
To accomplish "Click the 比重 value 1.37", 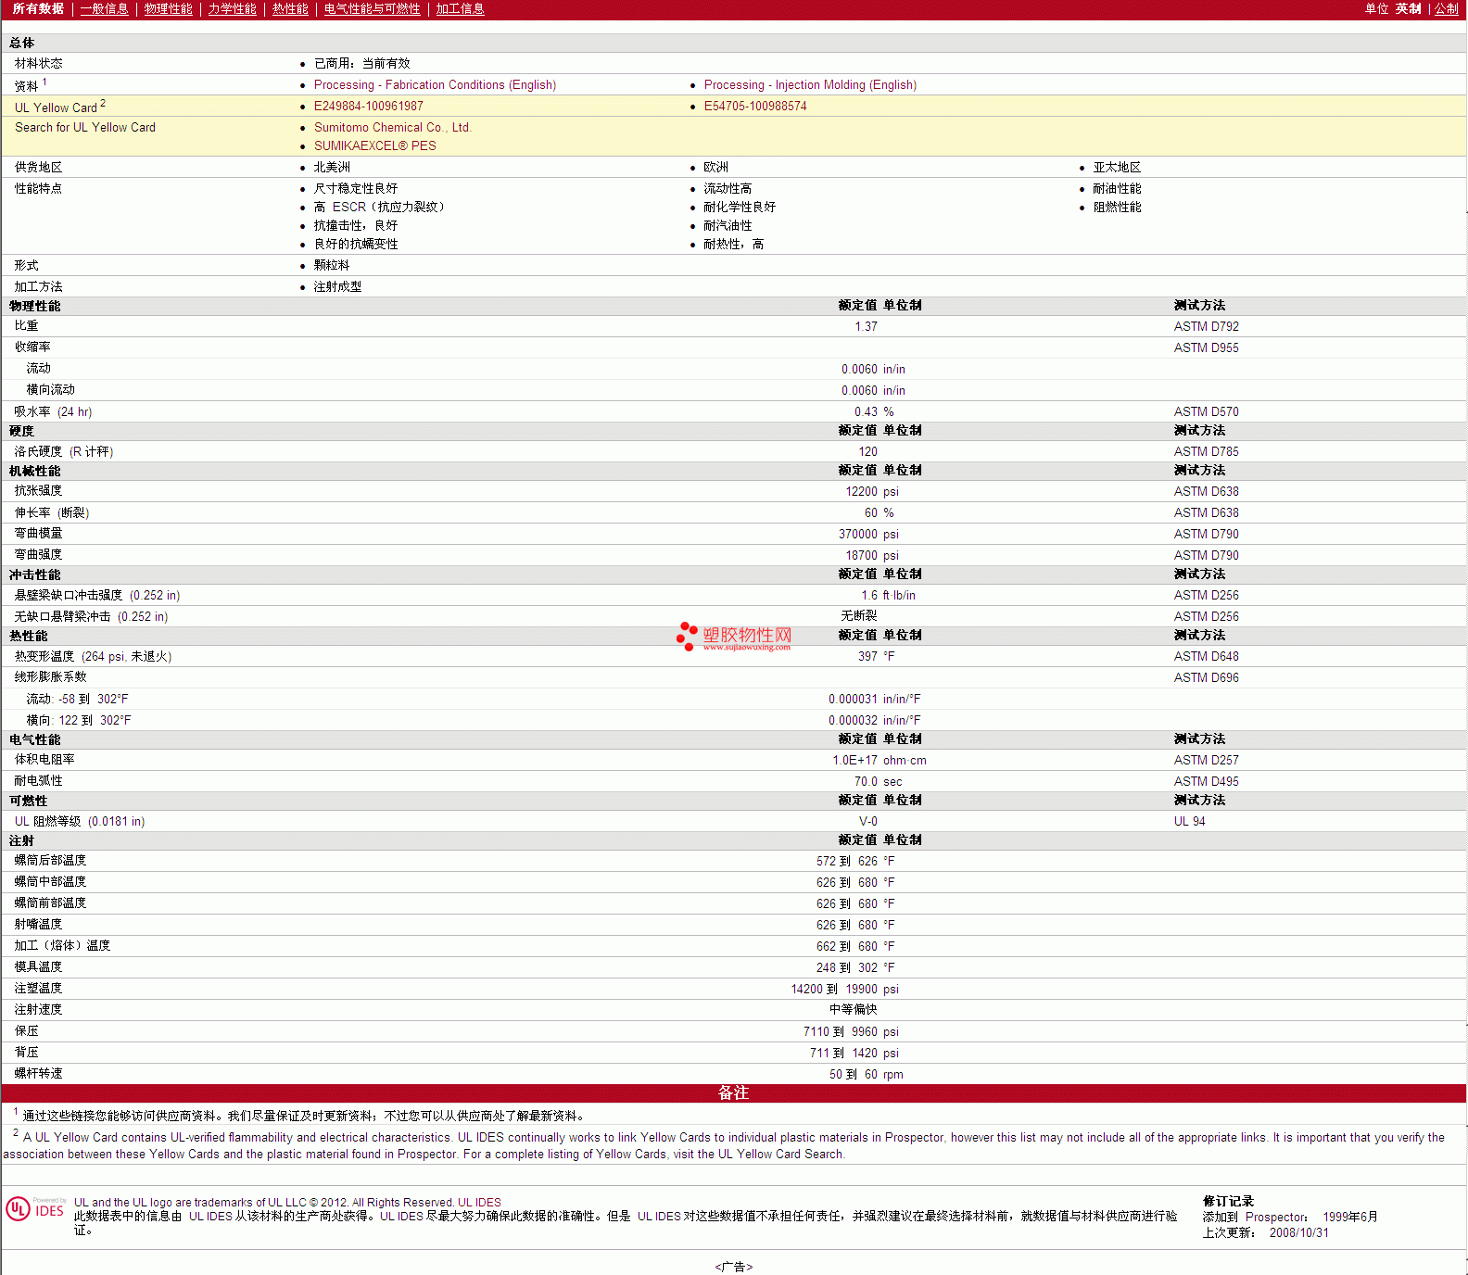I will 866,326.
